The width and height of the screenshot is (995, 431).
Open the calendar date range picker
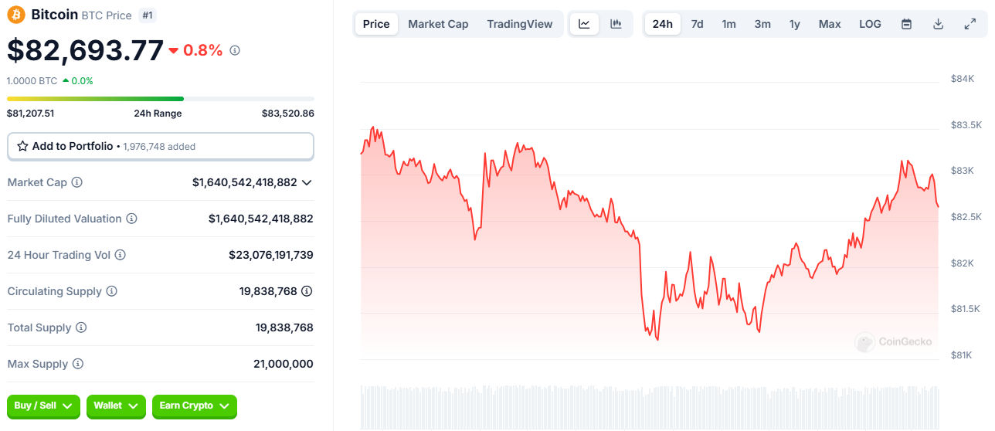pyautogui.click(x=906, y=24)
